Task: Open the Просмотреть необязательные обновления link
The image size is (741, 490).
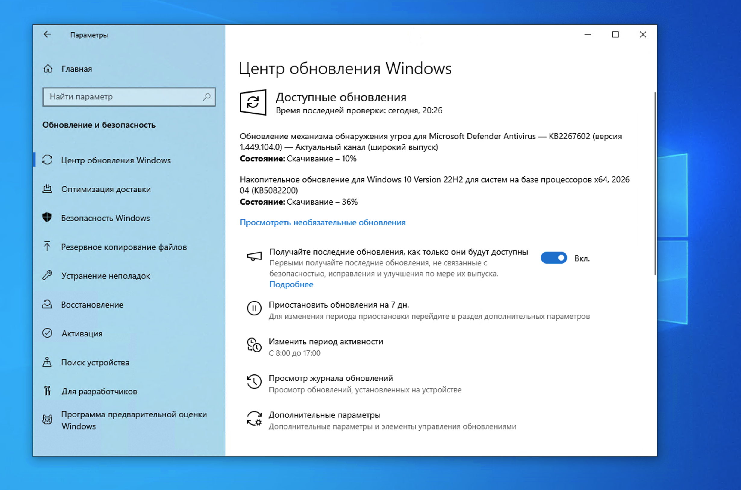Action: 322,222
